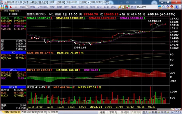
Task: Select the KD indicator panel header
Action: (x=13, y=53)
